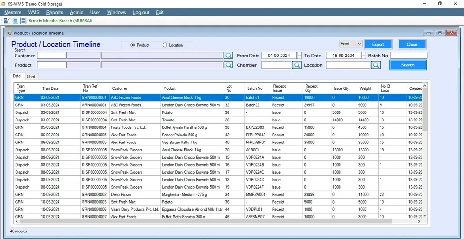This screenshot has height=239, width=464.
Task: Select the Product radio button
Action: [133, 45]
